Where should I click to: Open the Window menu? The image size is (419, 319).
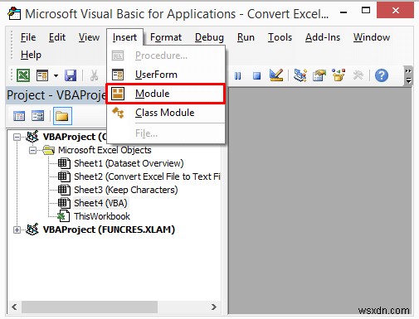pos(372,37)
